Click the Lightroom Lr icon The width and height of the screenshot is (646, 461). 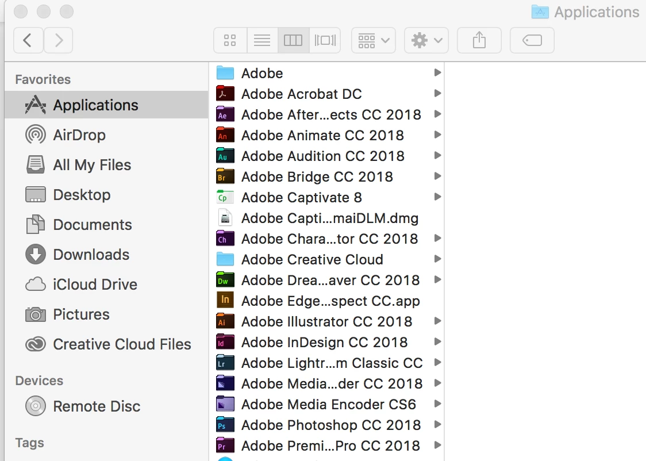pos(225,363)
